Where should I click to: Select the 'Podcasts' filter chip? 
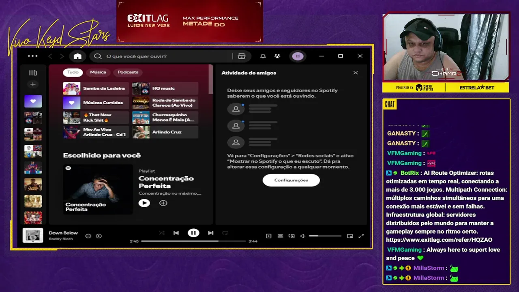coord(128,72)
